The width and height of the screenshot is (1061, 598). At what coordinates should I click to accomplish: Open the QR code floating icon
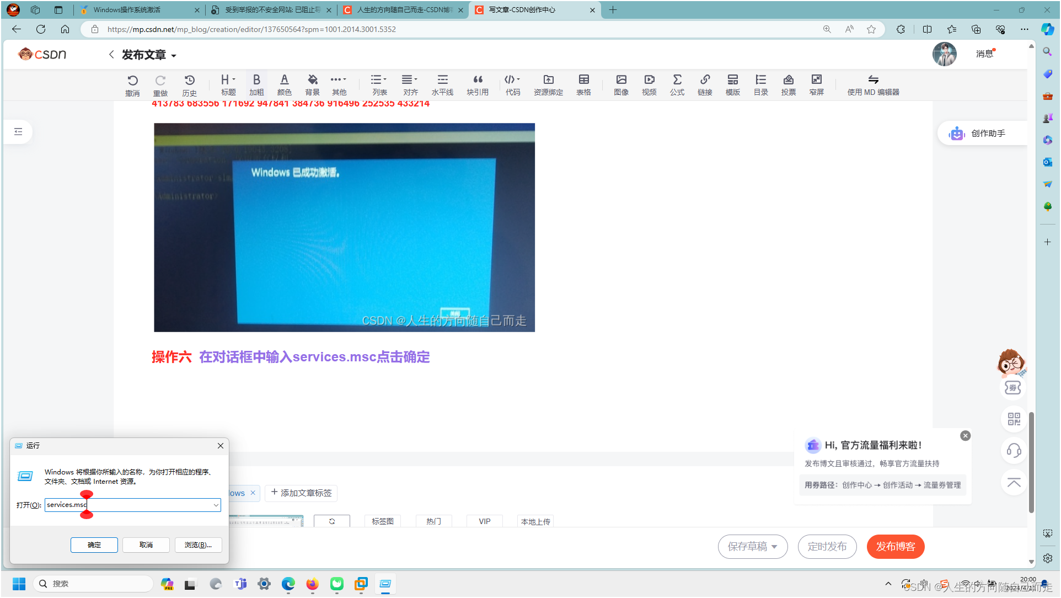pyautogui.click(x=1014, y=419)
